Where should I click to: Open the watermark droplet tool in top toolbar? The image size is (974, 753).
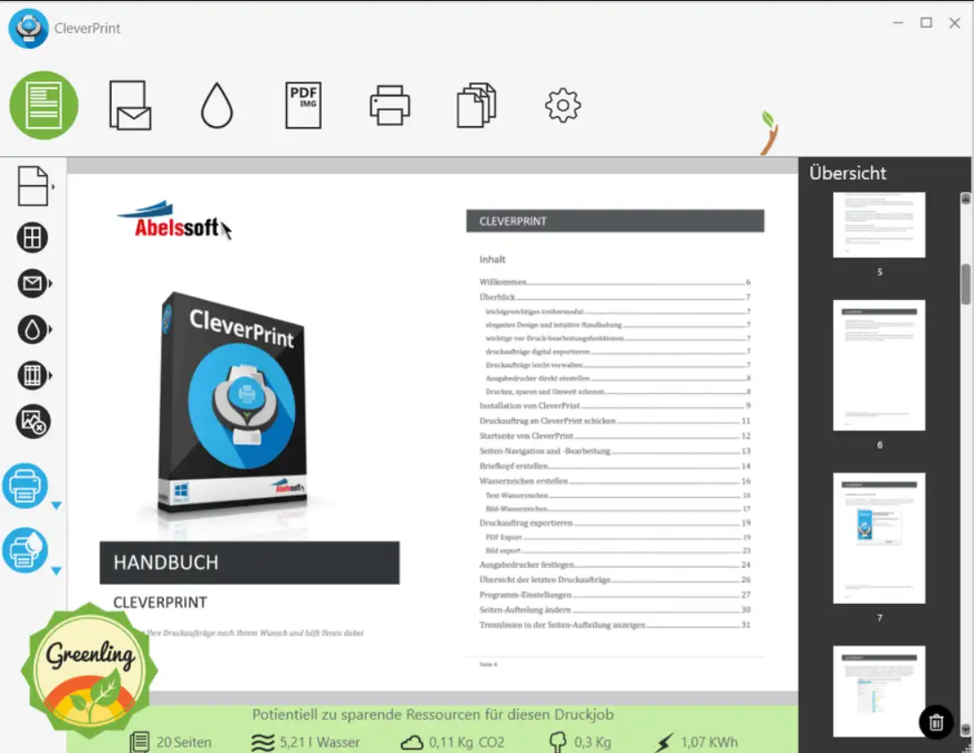[216, 106]
